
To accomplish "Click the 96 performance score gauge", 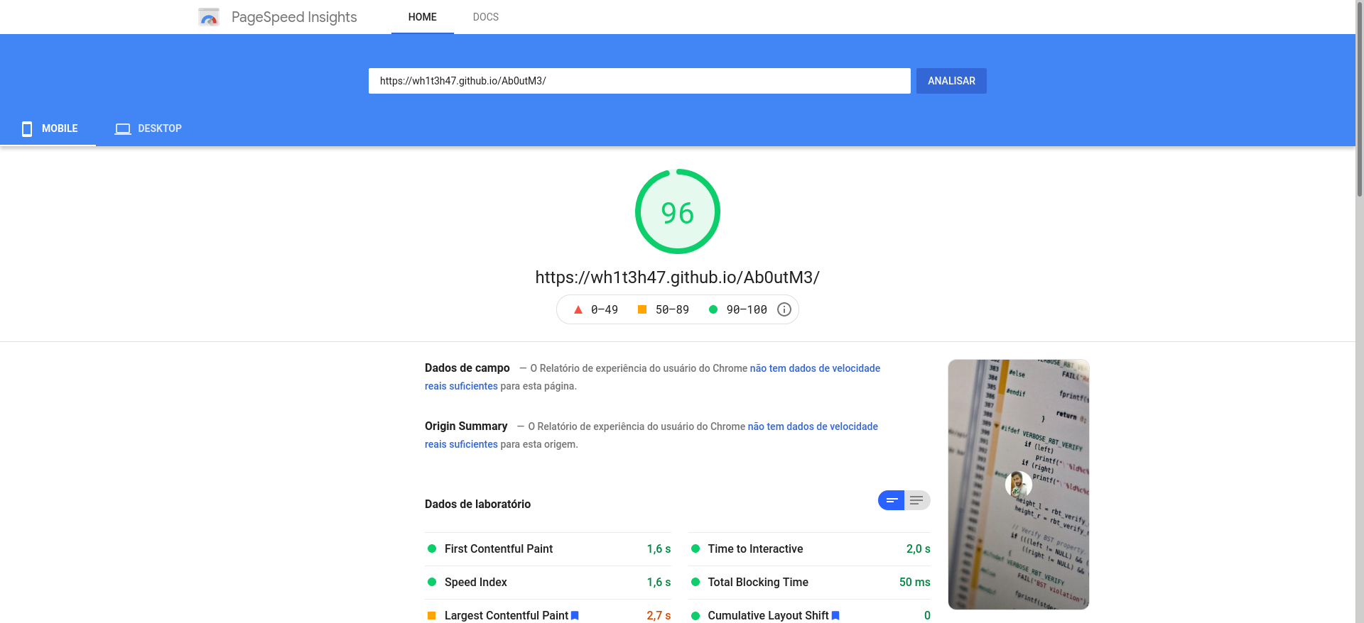I will click(678, 211).
